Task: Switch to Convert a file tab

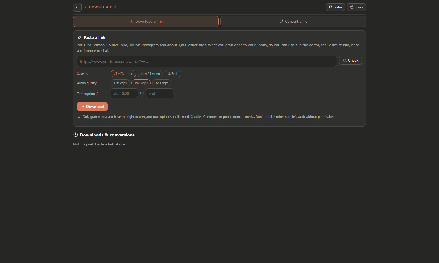Action: coord(293,21)
